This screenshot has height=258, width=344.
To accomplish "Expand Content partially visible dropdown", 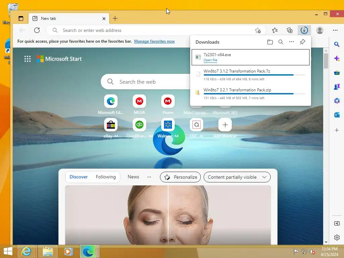I will pyautogui.click(x=237, y=177).
